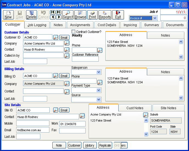Viewport: 189px width, 151px height.
Task: Click the Called in by field
Action: click(43, 56)
